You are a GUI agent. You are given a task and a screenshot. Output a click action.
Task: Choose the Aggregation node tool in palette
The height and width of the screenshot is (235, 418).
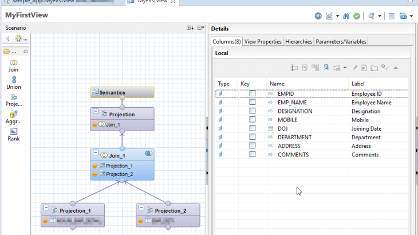tap(13, 117)
